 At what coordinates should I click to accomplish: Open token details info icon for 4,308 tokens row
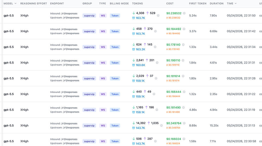click(158, 15)
